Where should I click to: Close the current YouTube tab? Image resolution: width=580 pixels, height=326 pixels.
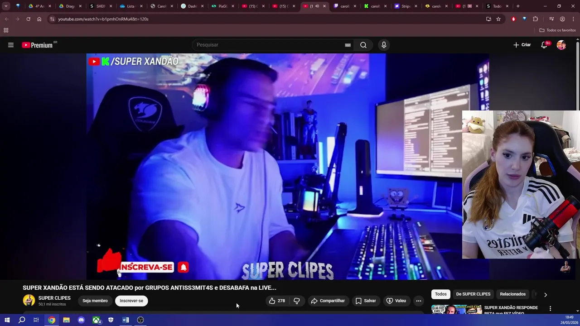324,6
